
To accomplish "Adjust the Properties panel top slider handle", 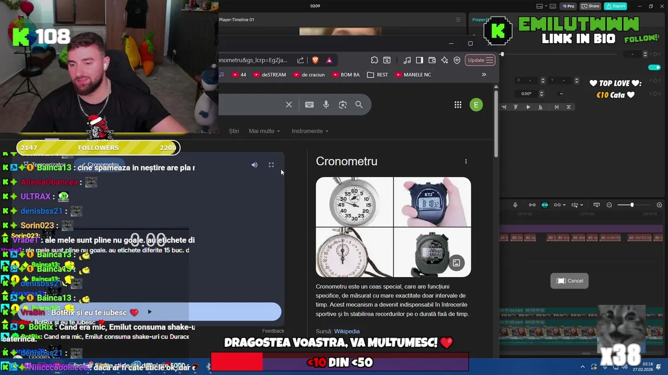I will point(502,54).
